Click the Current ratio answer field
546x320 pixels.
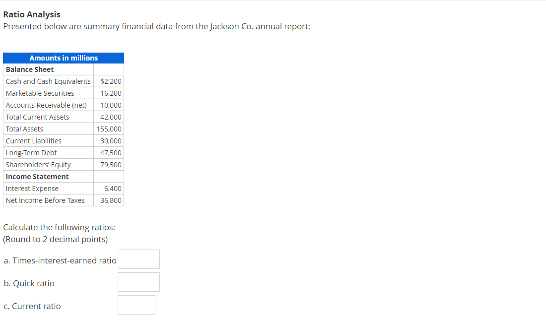point(136,305)
